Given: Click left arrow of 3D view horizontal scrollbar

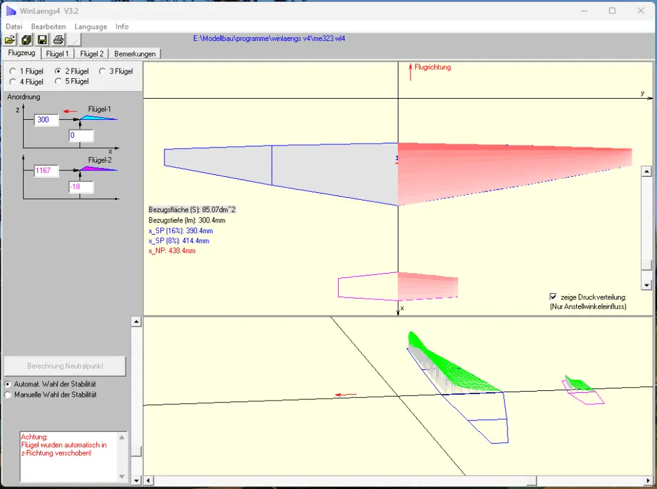Looking at the screenshot, I should click(x=148, y=480).
